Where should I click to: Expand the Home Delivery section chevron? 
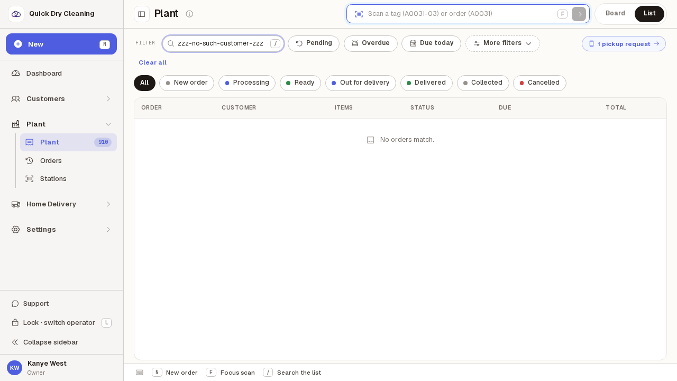pos(108,204)
